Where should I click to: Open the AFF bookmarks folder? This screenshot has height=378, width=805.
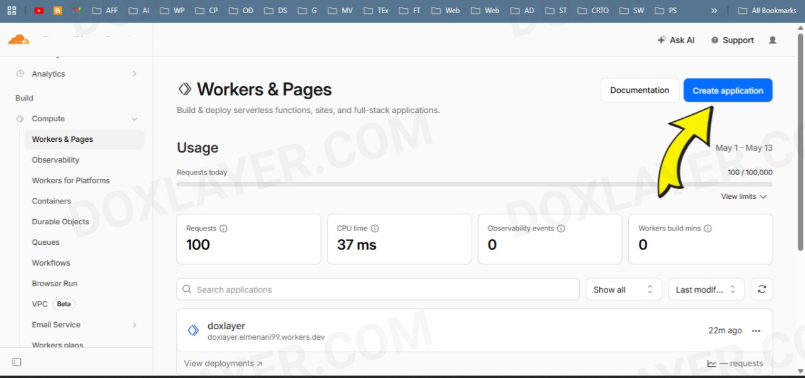[x=104, y=11]
